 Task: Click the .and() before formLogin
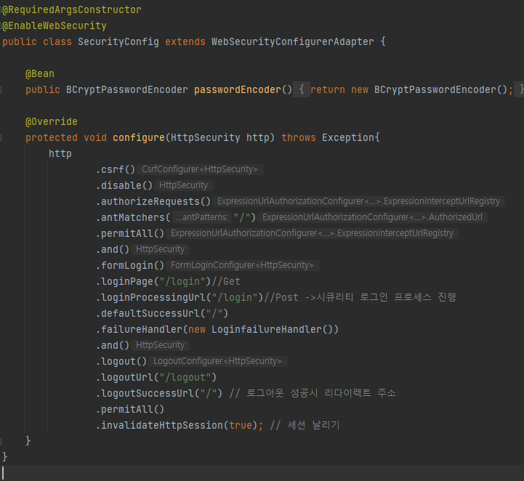point(113,249)
